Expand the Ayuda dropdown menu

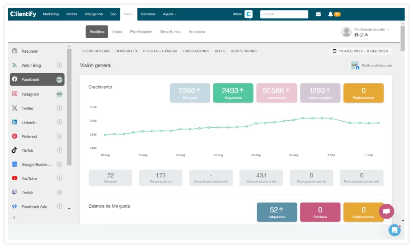(x=169, y=14)
